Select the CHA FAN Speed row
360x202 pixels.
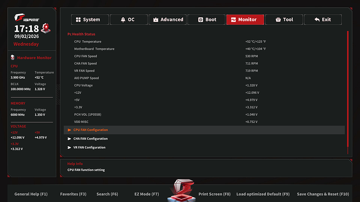[204, 64]
